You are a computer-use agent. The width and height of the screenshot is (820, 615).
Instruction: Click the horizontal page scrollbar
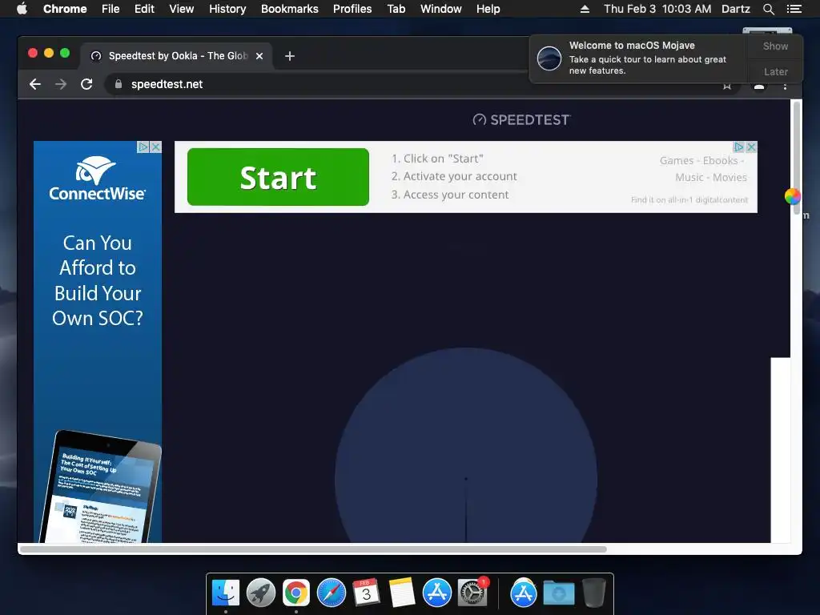[313, 549]
